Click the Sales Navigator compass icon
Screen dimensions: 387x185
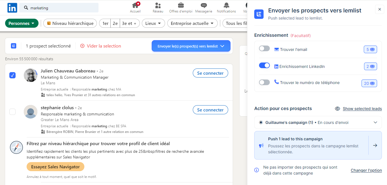(x=16, y=147)
